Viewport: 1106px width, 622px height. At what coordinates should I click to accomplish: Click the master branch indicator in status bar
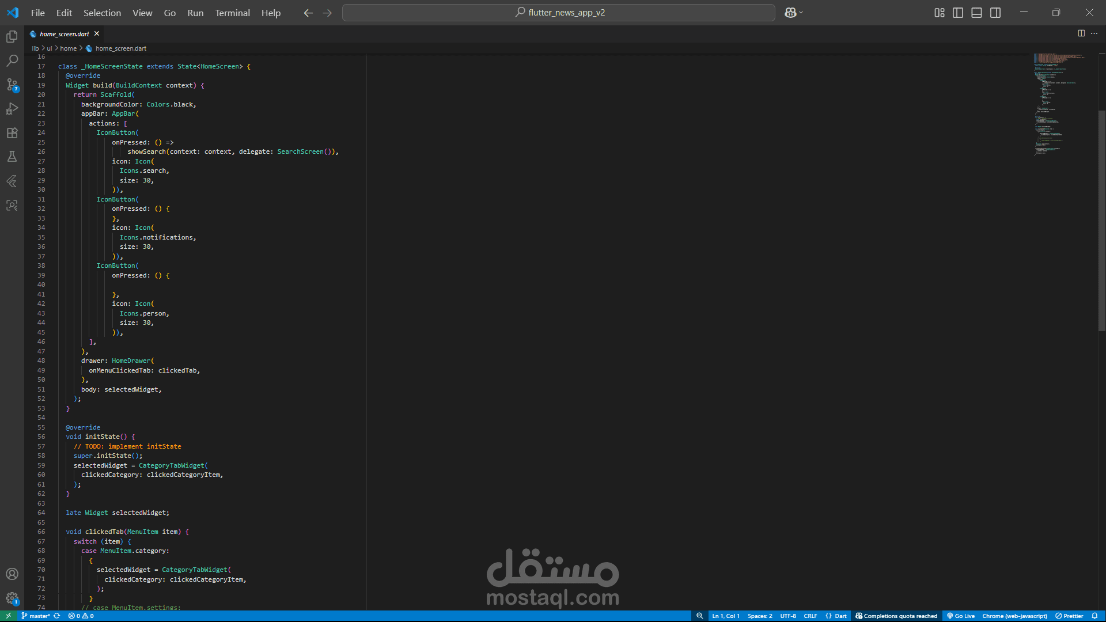click(x=36, y=616)
